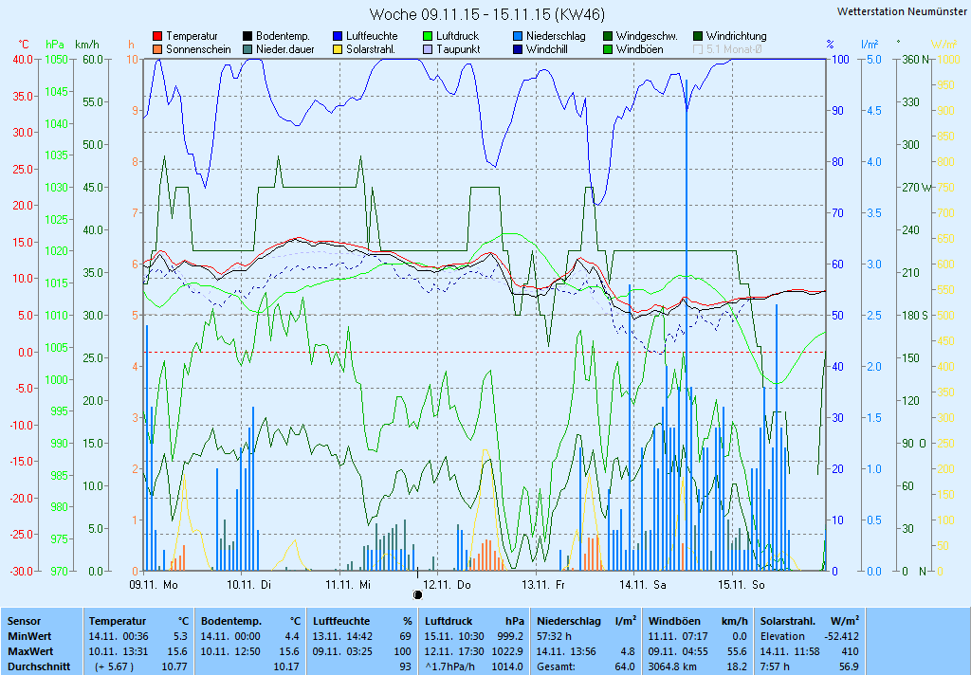Click the yellow Solarstrahl. legend box

pos(339,49)
